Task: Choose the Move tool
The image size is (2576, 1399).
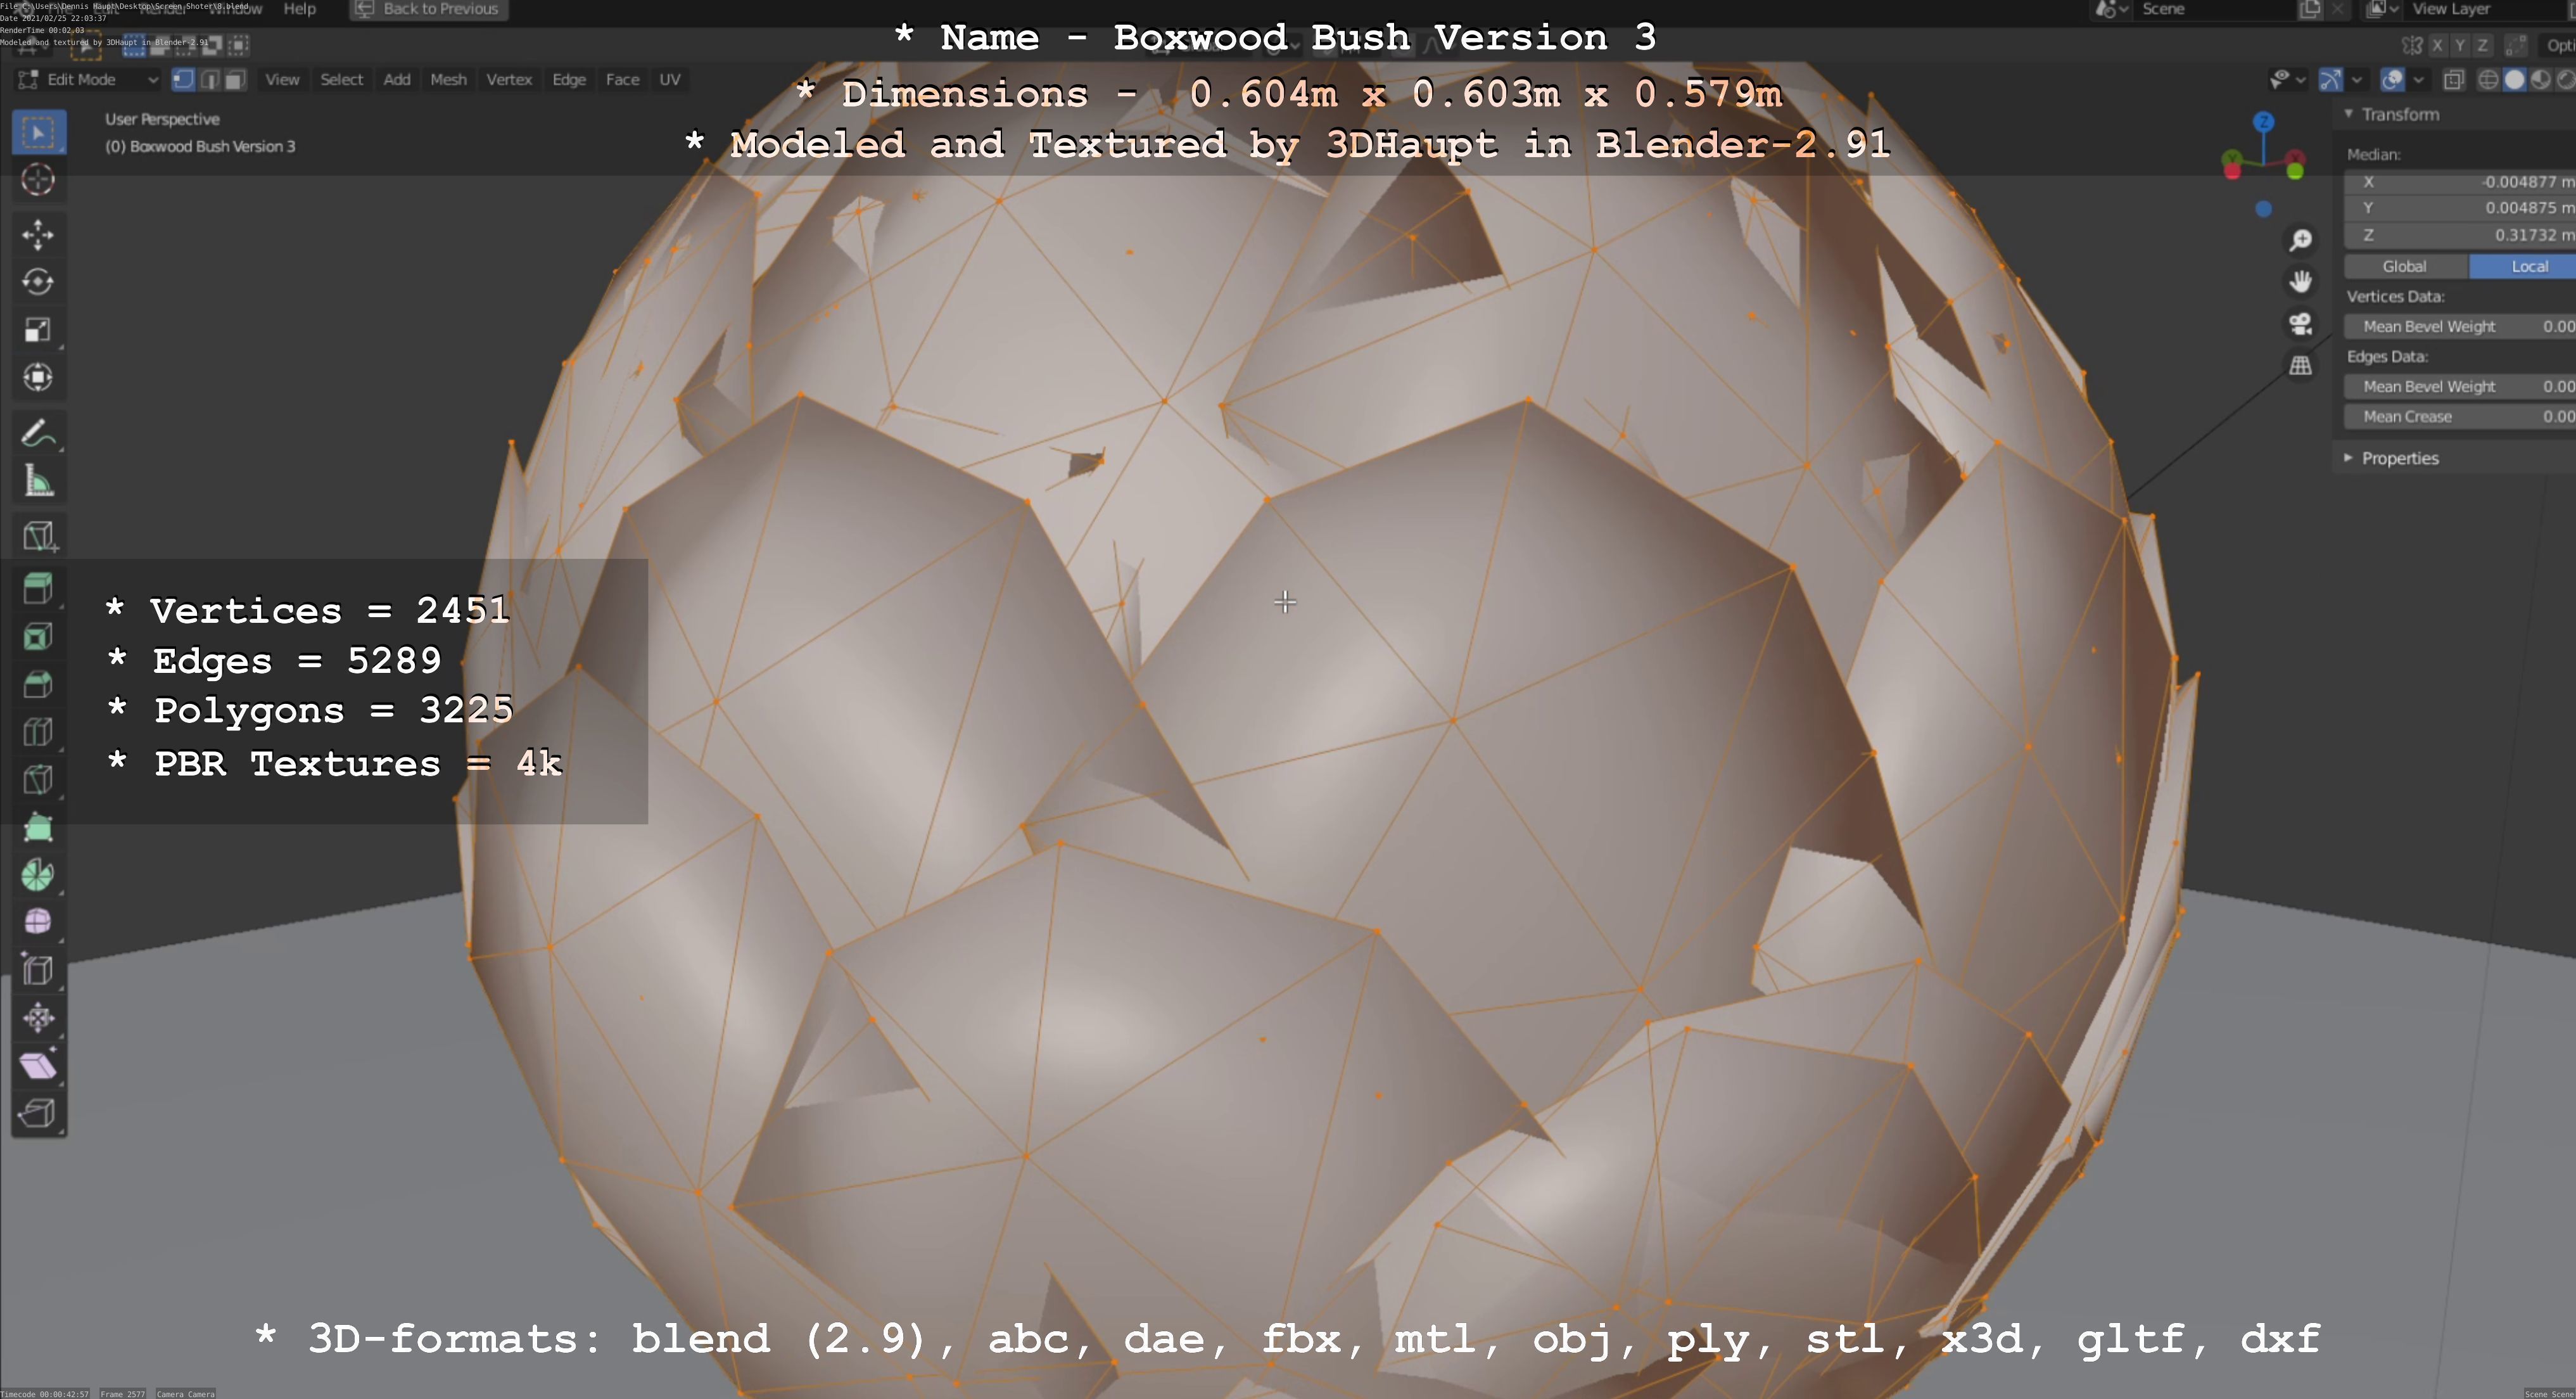Action: point(39,235)
